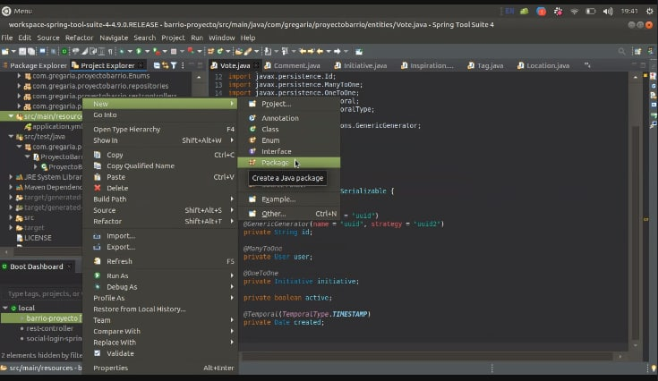658x381 pixels.
Task: Select Package in the New submenu
Action: [x=288, y=163]
